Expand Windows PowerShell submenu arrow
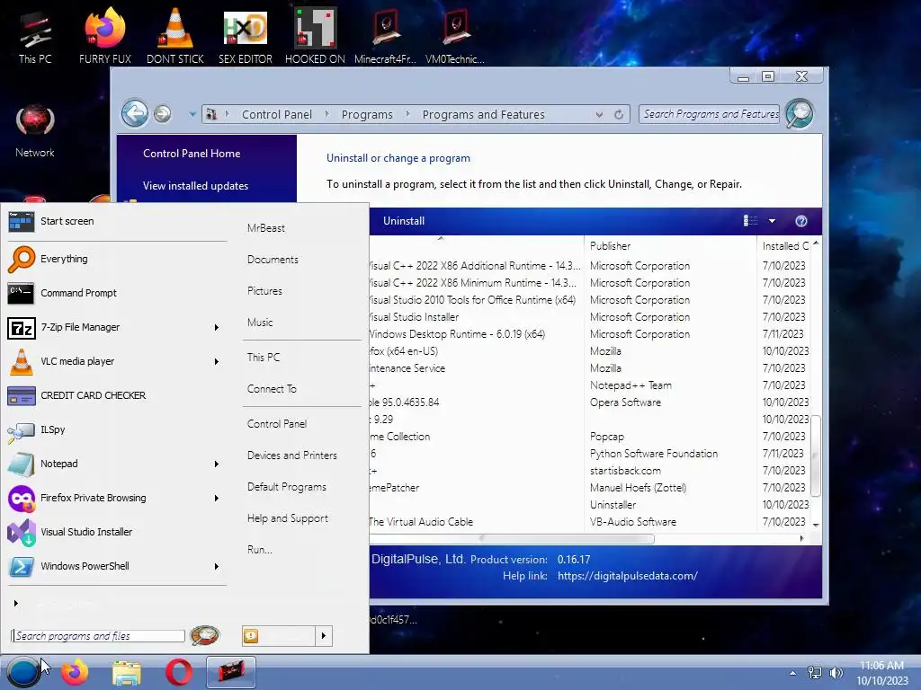Viewport: 921px width, 690px height. pyautogui.click(x=217, y=566)
